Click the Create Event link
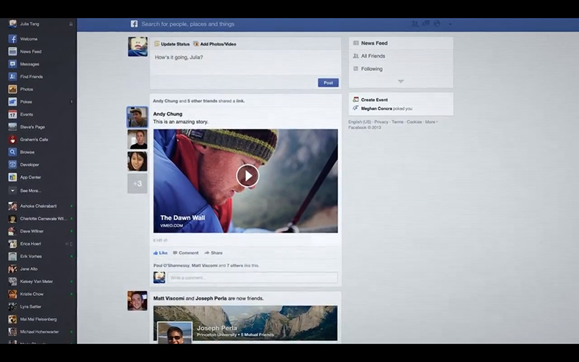This screenshot has width=579, height=362. tap(373, 99)
